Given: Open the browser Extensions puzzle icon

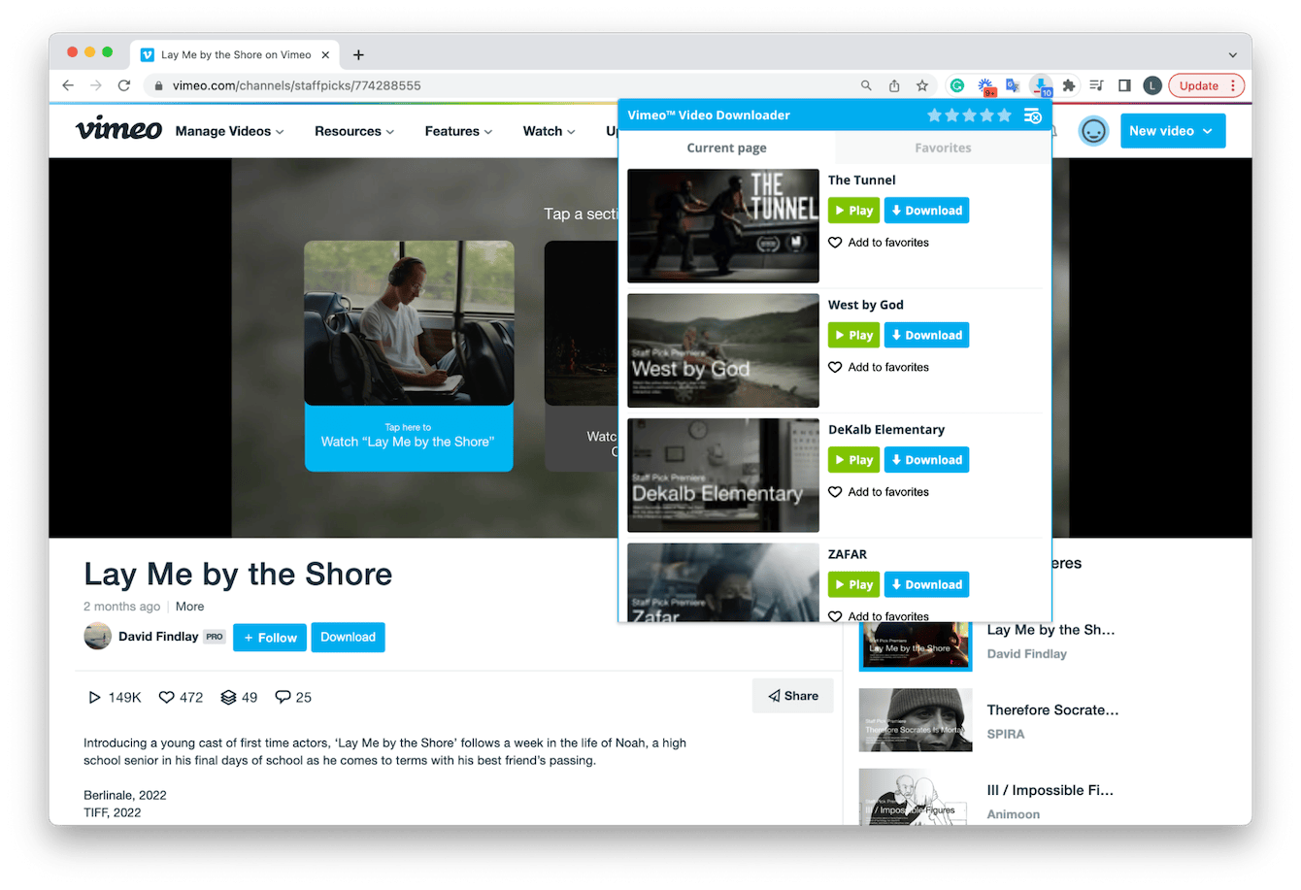Looking at the screenshot, I should click(x=1067, y=85).
